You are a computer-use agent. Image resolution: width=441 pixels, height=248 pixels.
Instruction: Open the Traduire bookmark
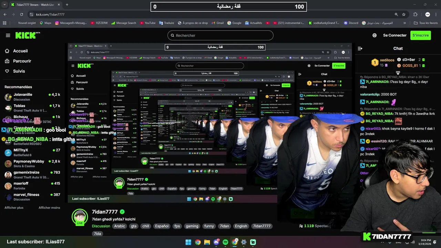tap(166, 23)
